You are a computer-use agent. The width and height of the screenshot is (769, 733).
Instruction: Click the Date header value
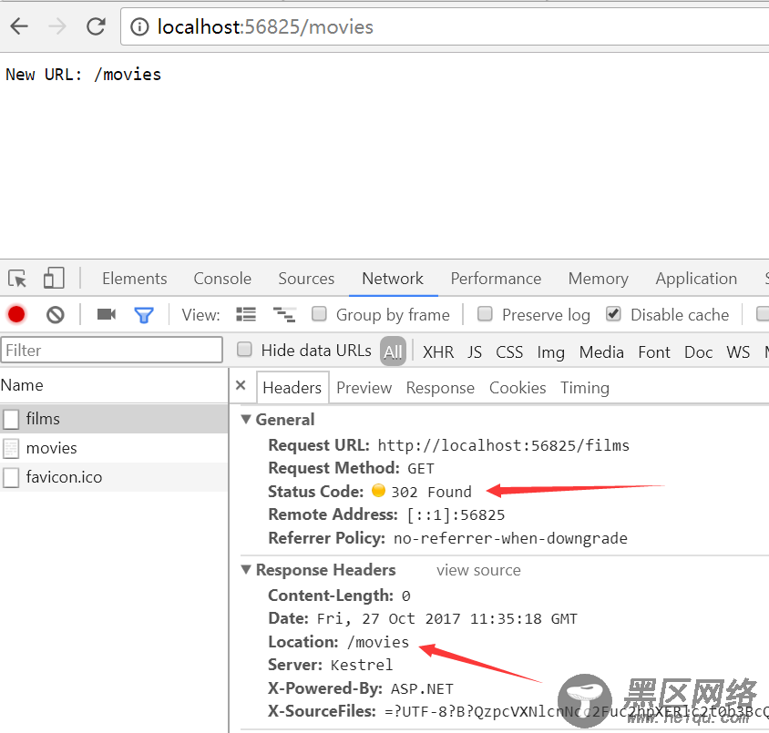446,619
